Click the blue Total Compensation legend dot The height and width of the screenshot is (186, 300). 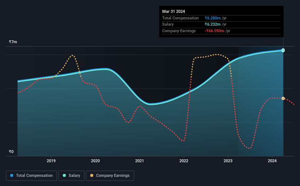pyautogui.click(x=12, y=175)
